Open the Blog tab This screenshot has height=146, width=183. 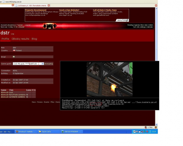[x=34, y=39]
